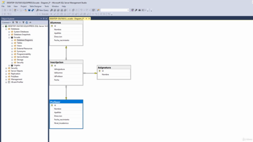
Task: Click the Paste toolbar icon
Action: point(77,10)
